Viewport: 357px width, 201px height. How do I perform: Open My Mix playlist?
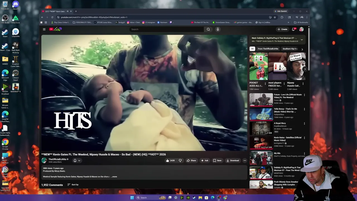click(x=277, y=153)
